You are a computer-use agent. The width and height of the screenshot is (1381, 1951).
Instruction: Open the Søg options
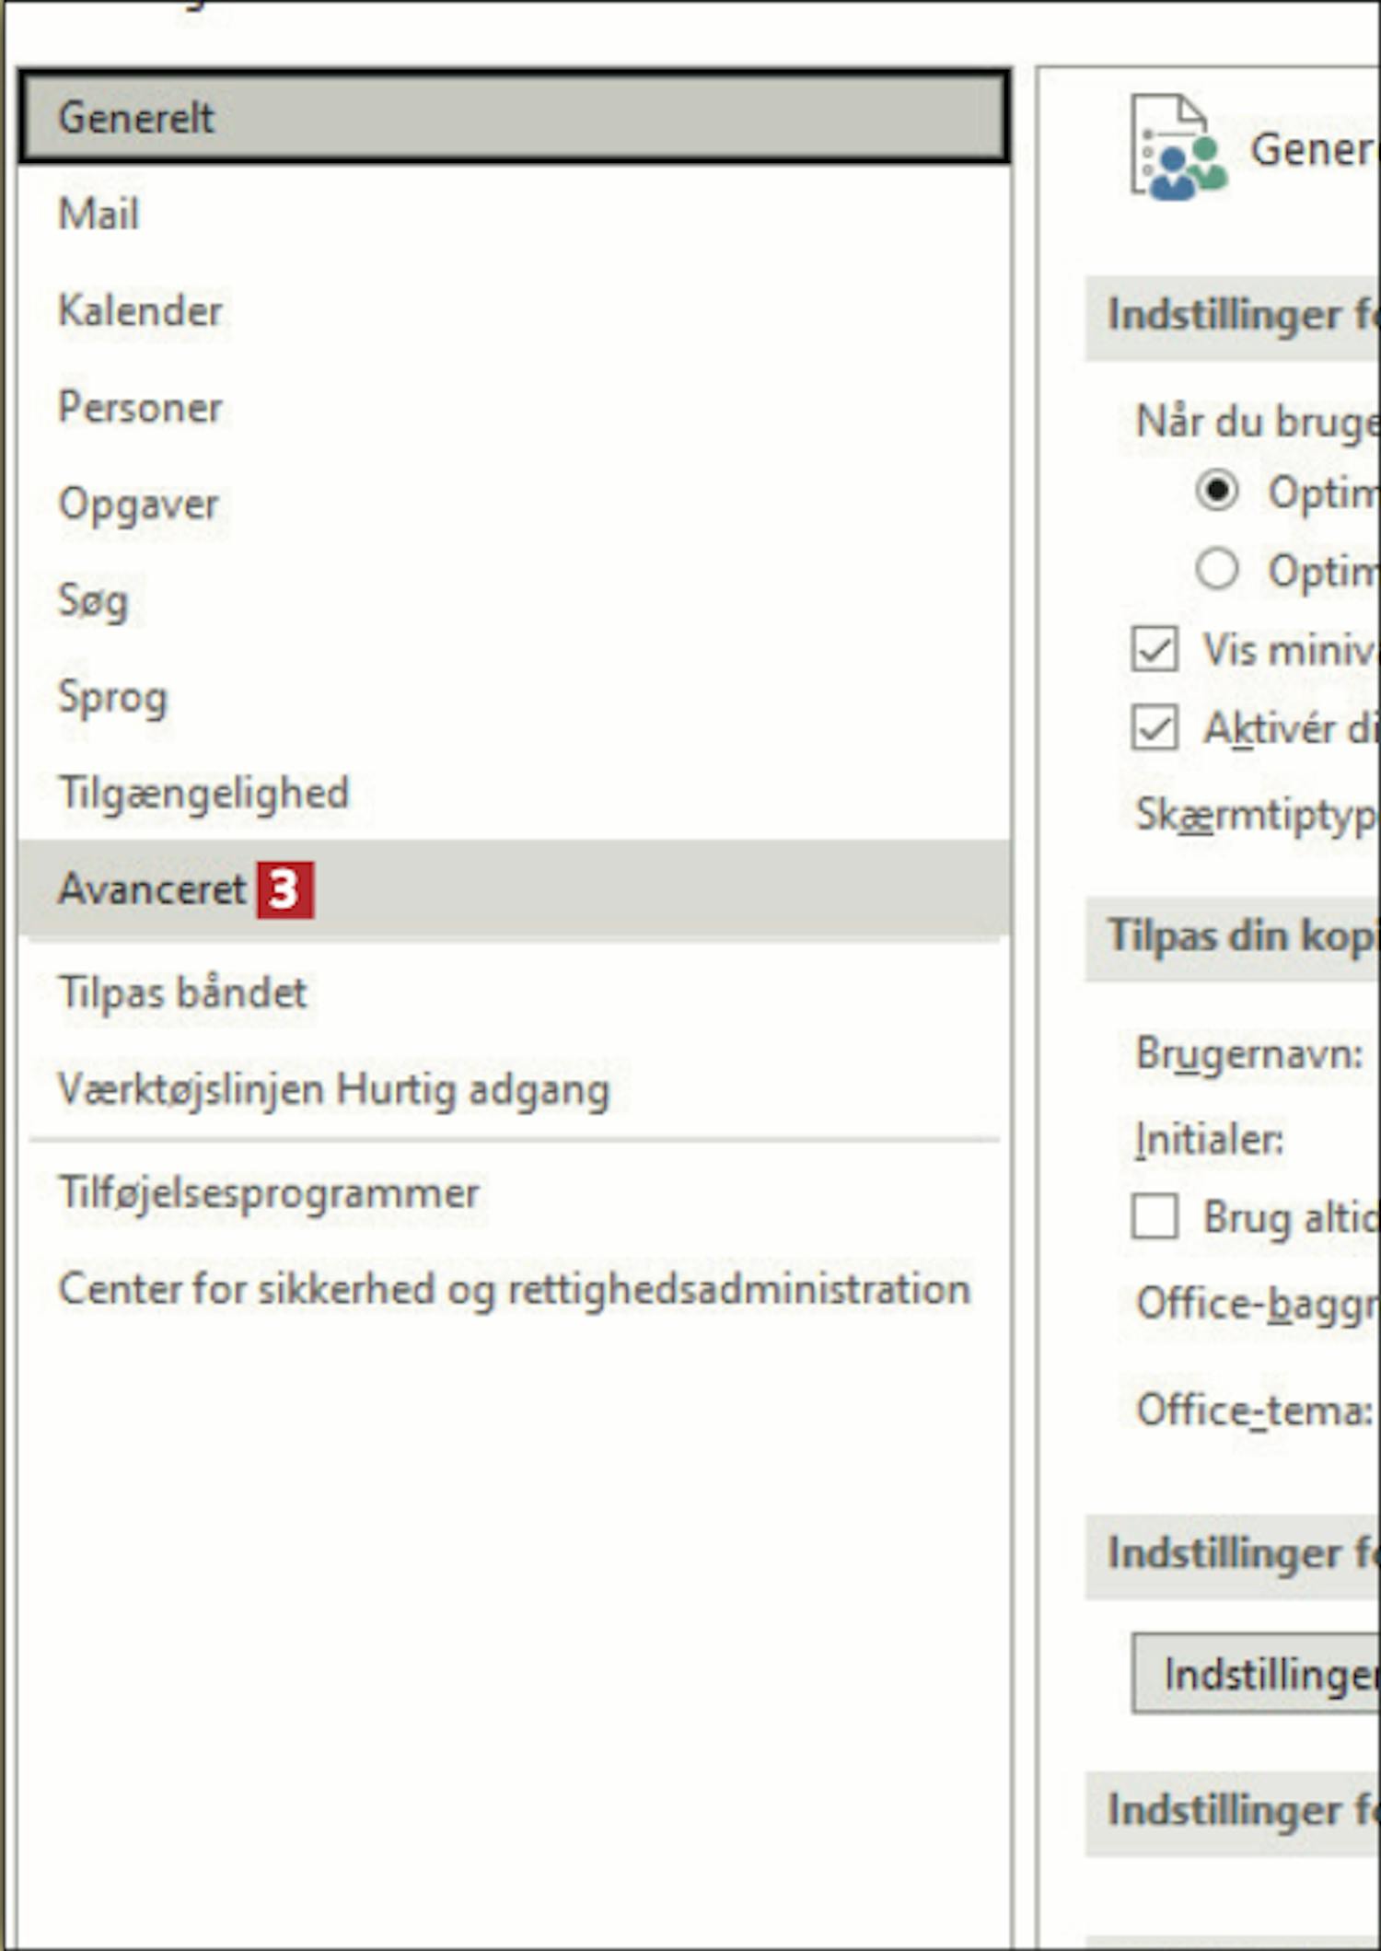(x=514, y=600)
